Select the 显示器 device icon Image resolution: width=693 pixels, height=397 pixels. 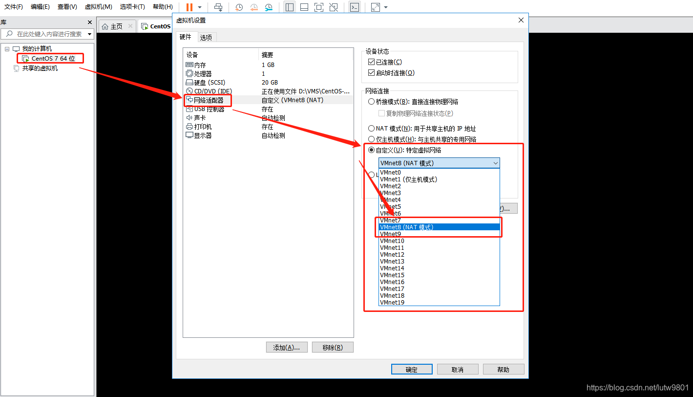point(189,135)
